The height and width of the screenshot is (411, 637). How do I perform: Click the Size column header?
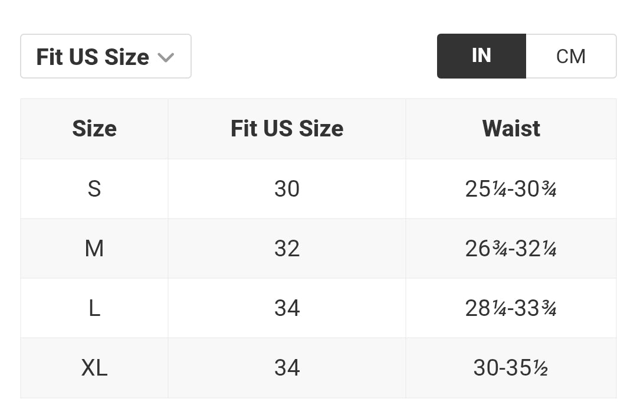[94, 129]
